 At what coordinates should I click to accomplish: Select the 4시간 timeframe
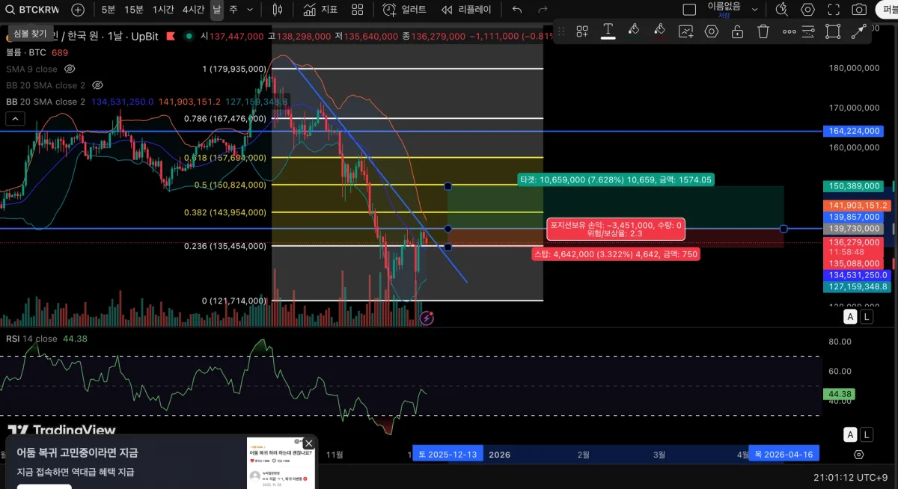[x=193, y=10]
